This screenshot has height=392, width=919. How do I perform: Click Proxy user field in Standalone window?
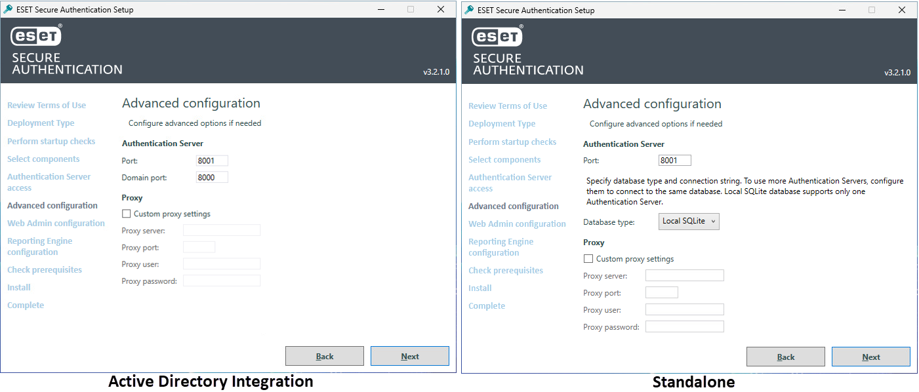(685, 309)
